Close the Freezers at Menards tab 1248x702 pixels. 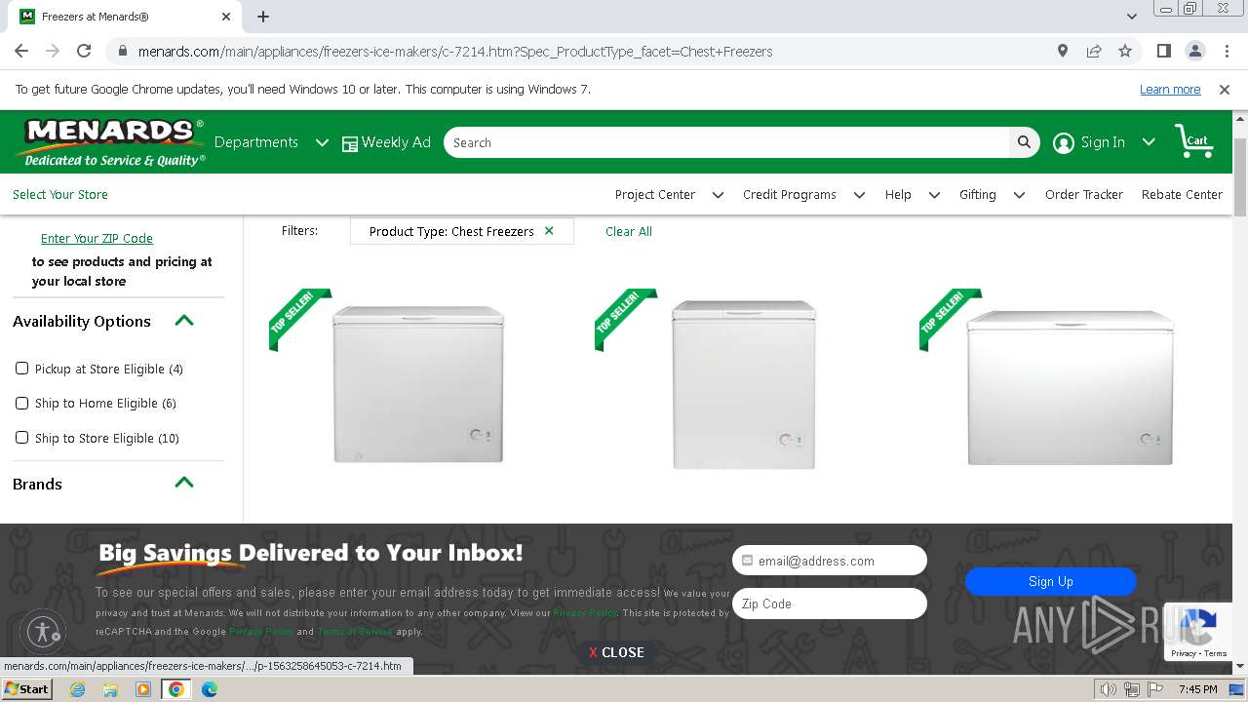tap(226, 17)
